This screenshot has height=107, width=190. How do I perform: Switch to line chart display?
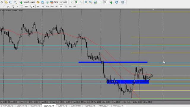tap(81, 2)
